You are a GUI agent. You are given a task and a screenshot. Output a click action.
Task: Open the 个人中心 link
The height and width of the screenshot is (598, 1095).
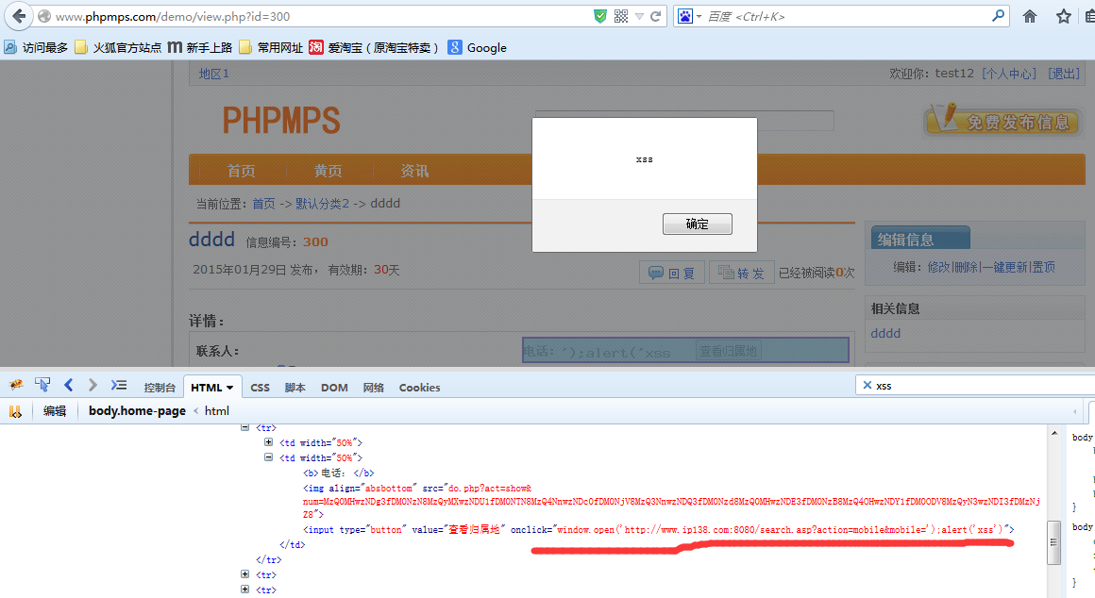tap(1009, 74)
